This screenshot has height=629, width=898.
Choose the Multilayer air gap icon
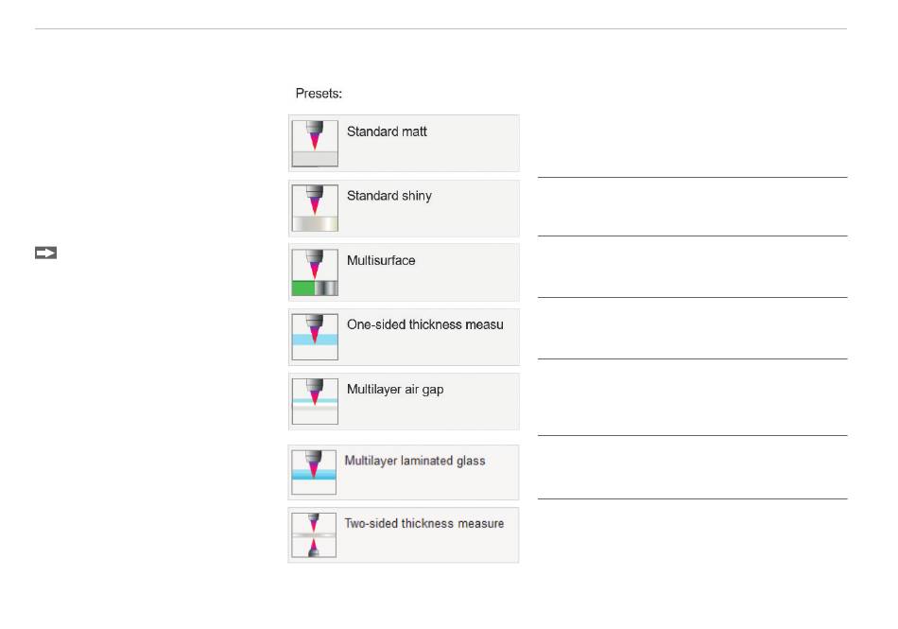315,401
